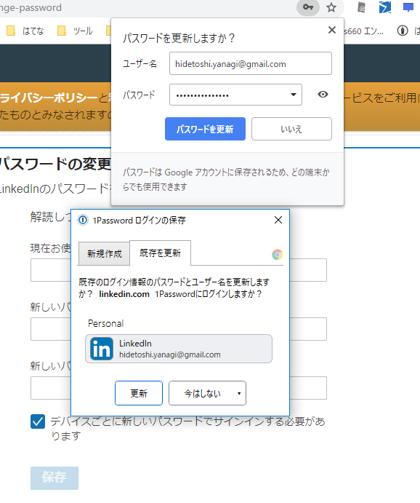Open the はてな bookmark folder
420x503 pixels.
25,31
